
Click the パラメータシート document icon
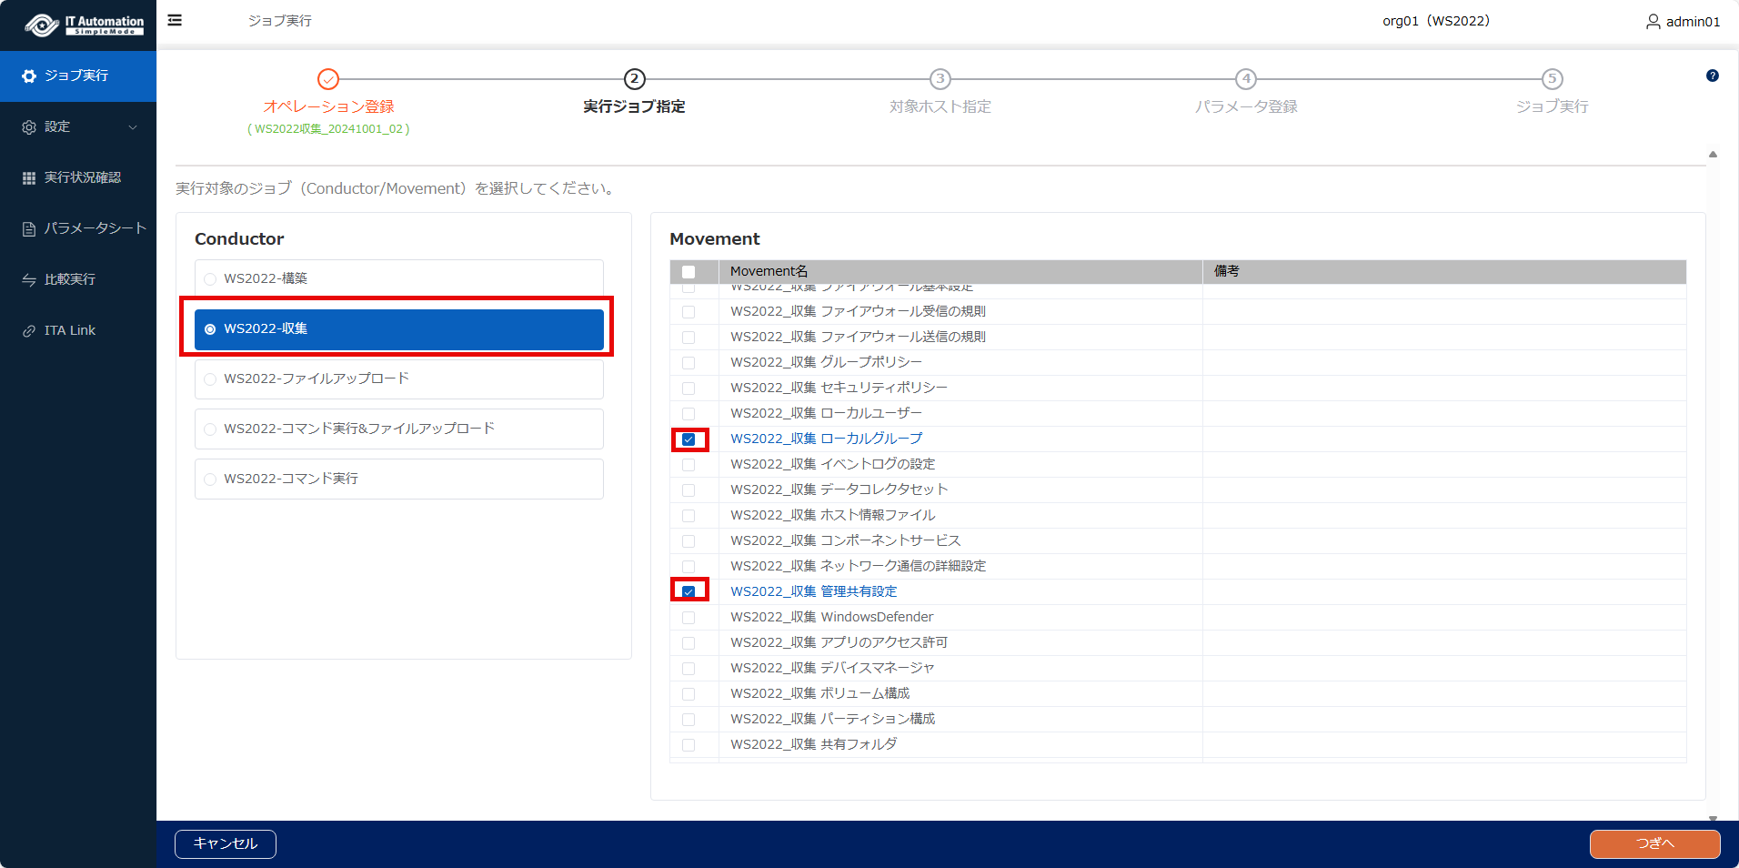[x=29, y=229]
